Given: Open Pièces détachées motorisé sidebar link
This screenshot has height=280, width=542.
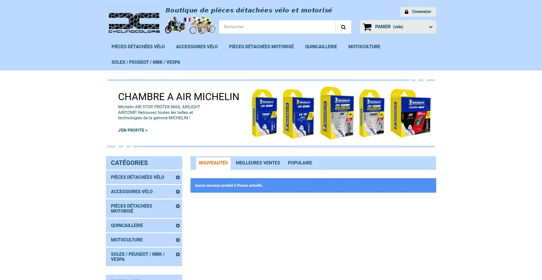Looking at the screenshot, I should [132, 209].
